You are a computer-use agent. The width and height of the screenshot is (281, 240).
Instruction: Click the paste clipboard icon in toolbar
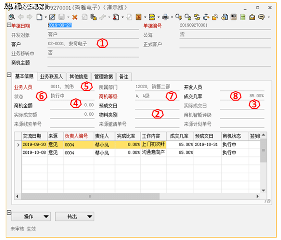tap(94, 17)
